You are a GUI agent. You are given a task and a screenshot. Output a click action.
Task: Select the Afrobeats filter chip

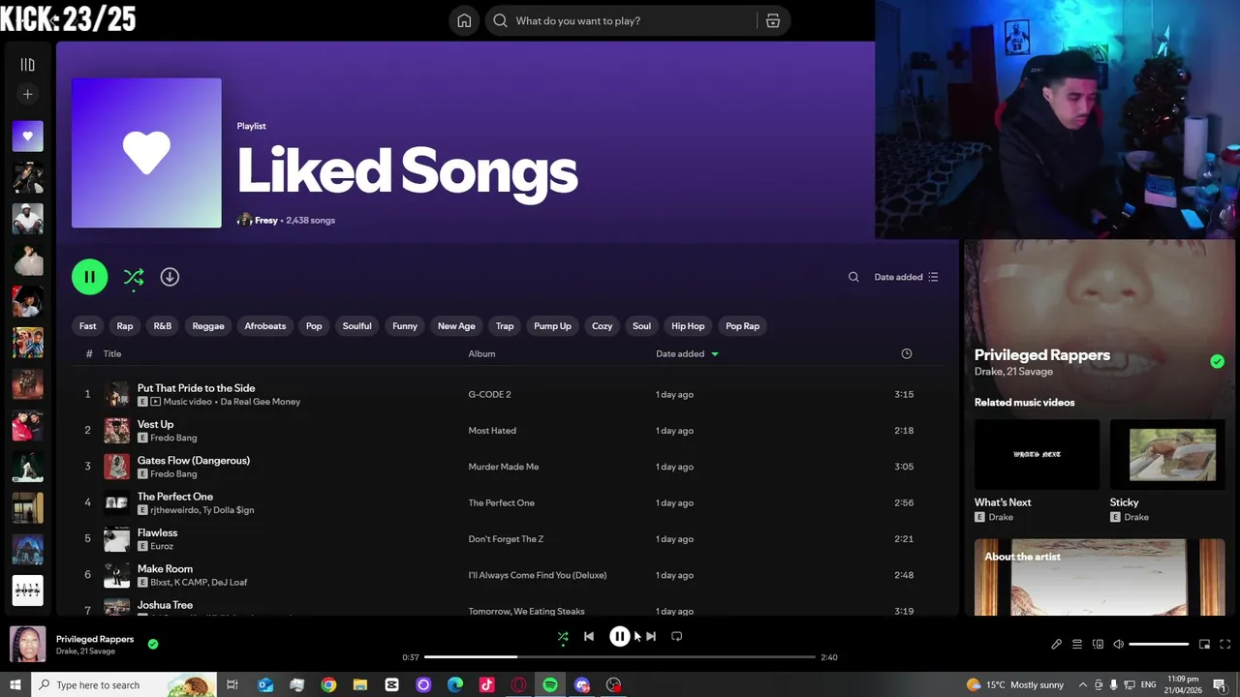265,326
